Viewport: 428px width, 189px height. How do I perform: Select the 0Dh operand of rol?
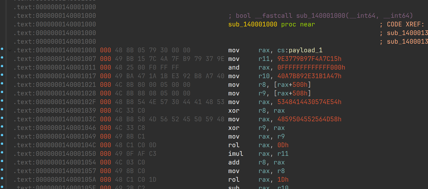(x=283, y=145)
